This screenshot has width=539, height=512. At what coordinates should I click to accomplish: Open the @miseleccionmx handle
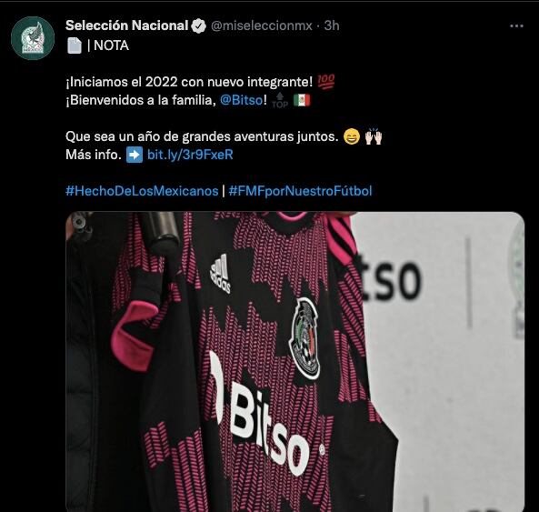261,25
